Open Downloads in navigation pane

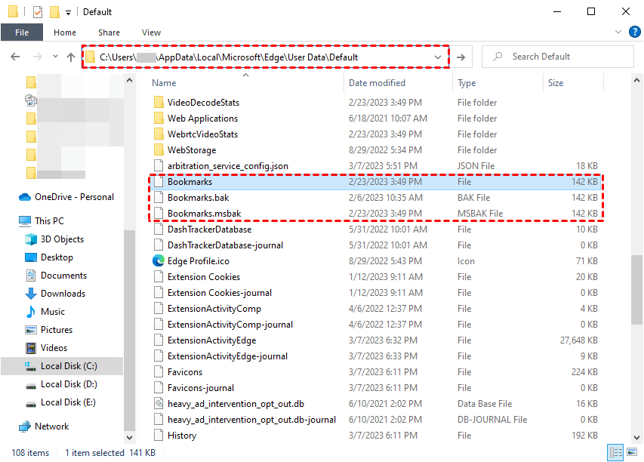55,294
